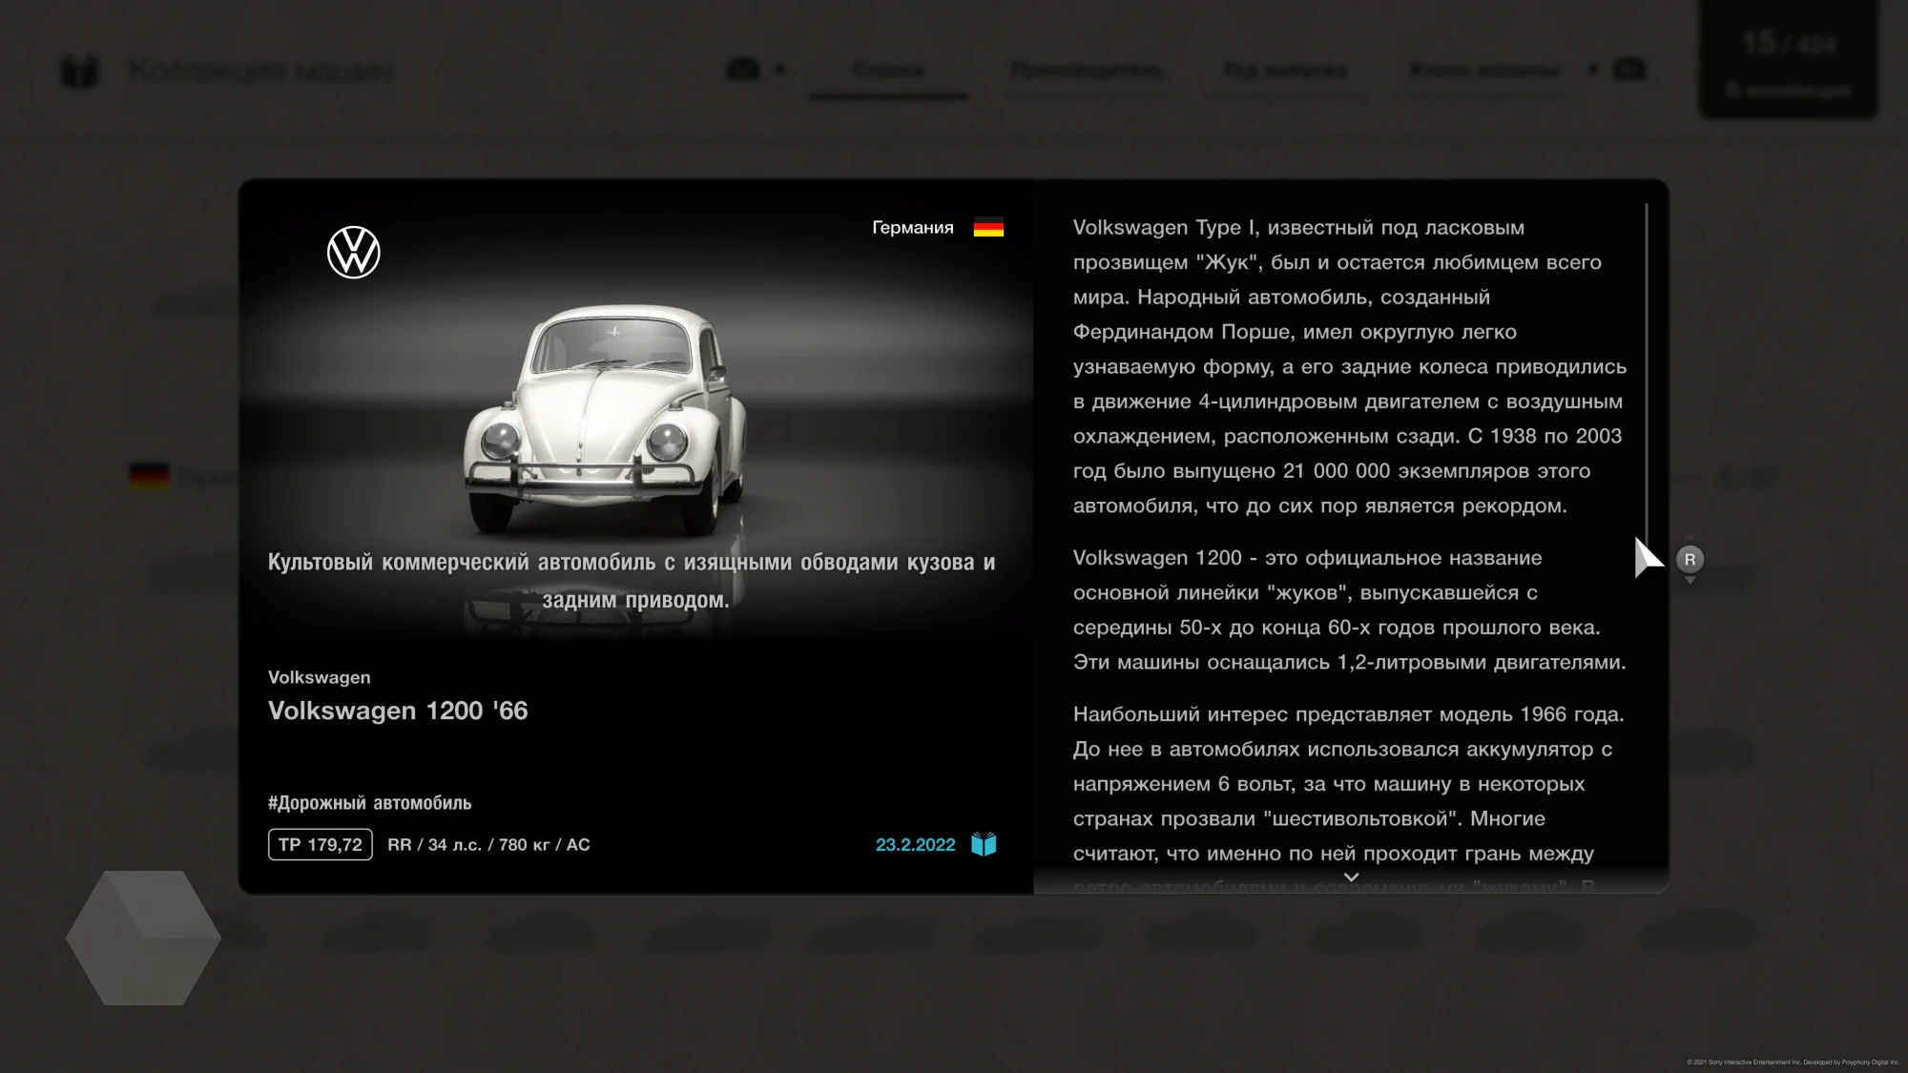Image resolution: width=1908 pixels, height=1073 pixels.
Task: Click the hexagon cube icon bottom left
Action: coord(143,938)
